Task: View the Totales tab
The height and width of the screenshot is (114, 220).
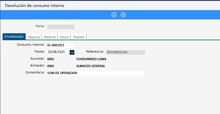Action: 79,37
